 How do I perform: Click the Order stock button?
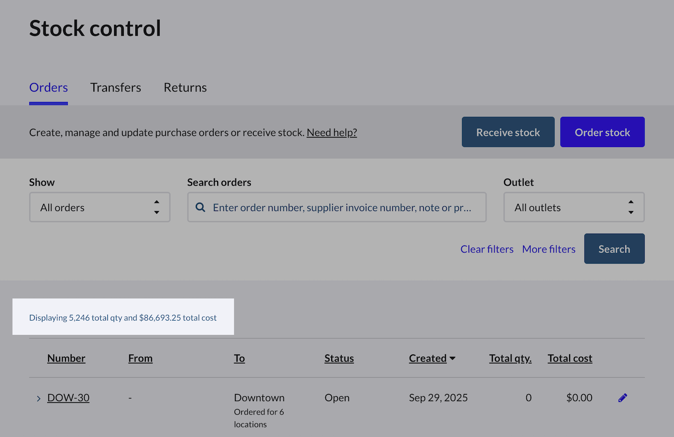click(602, 132)
